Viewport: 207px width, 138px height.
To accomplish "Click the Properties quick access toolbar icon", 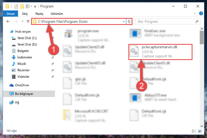I will (x=16, y=6).
